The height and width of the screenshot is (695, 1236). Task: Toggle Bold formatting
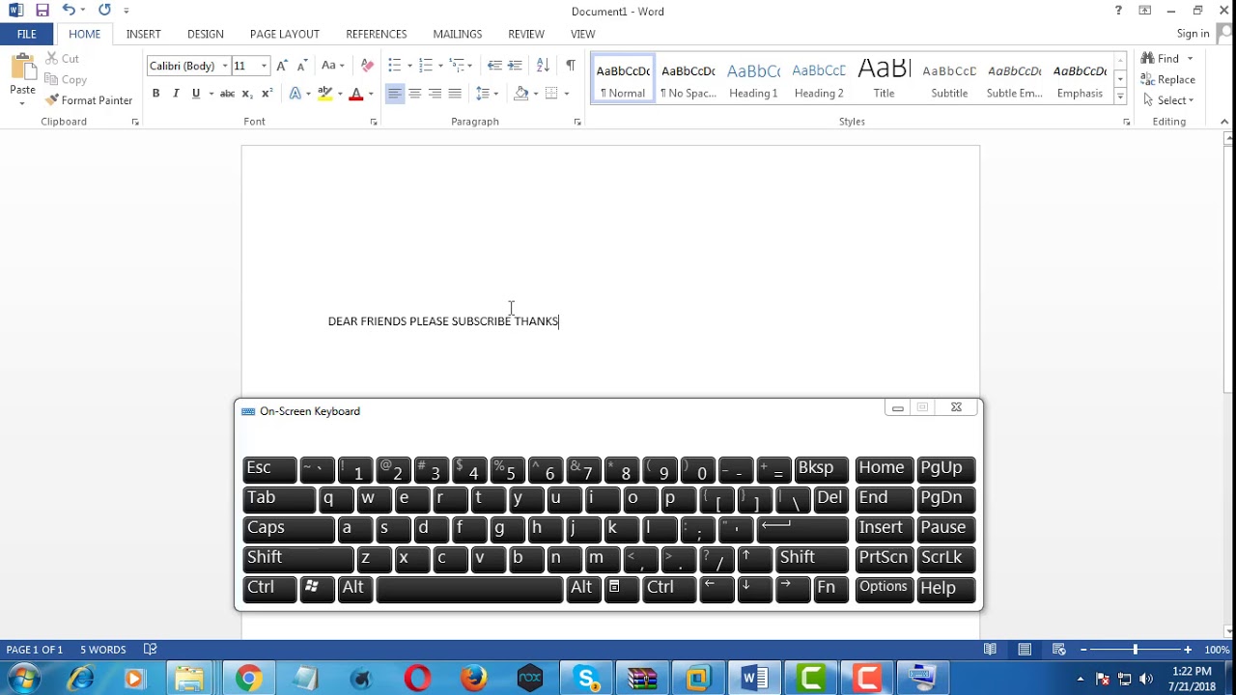point(155,94)
